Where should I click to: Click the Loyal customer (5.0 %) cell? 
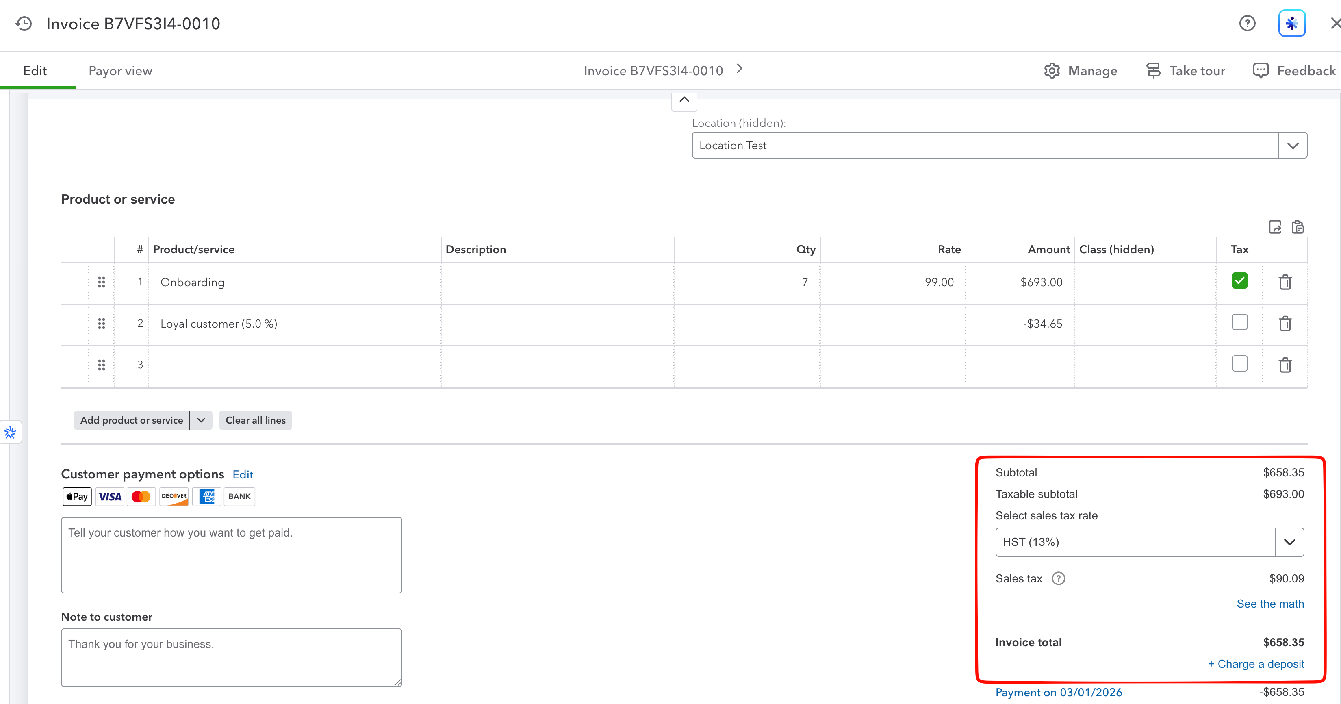coord(295,324)
